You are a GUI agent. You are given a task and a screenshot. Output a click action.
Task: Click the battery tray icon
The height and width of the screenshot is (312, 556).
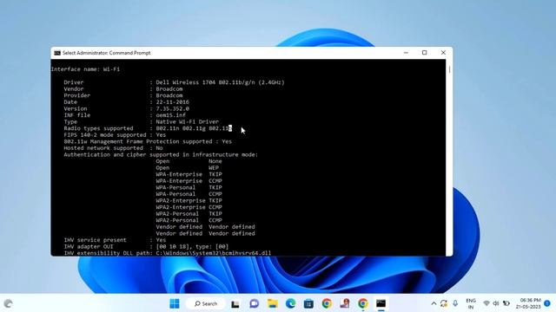[506, 303]
